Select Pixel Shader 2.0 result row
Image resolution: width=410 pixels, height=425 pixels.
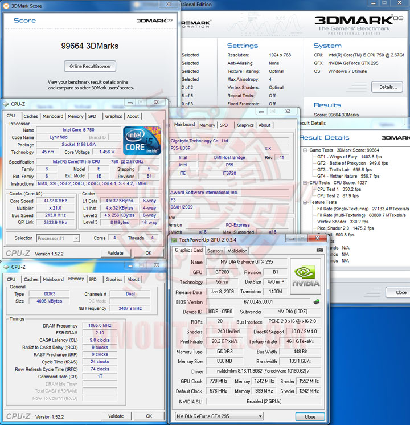(x=345, y=228)
